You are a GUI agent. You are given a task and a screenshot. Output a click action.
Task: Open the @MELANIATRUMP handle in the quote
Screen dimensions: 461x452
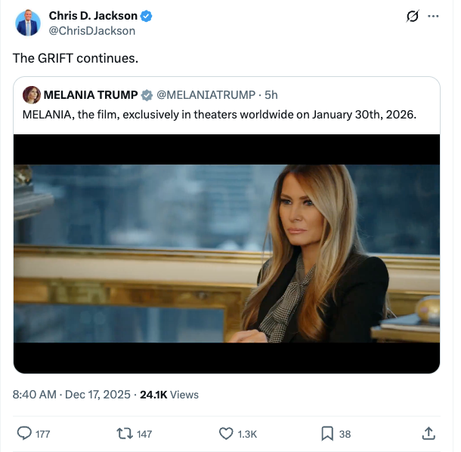206,94
